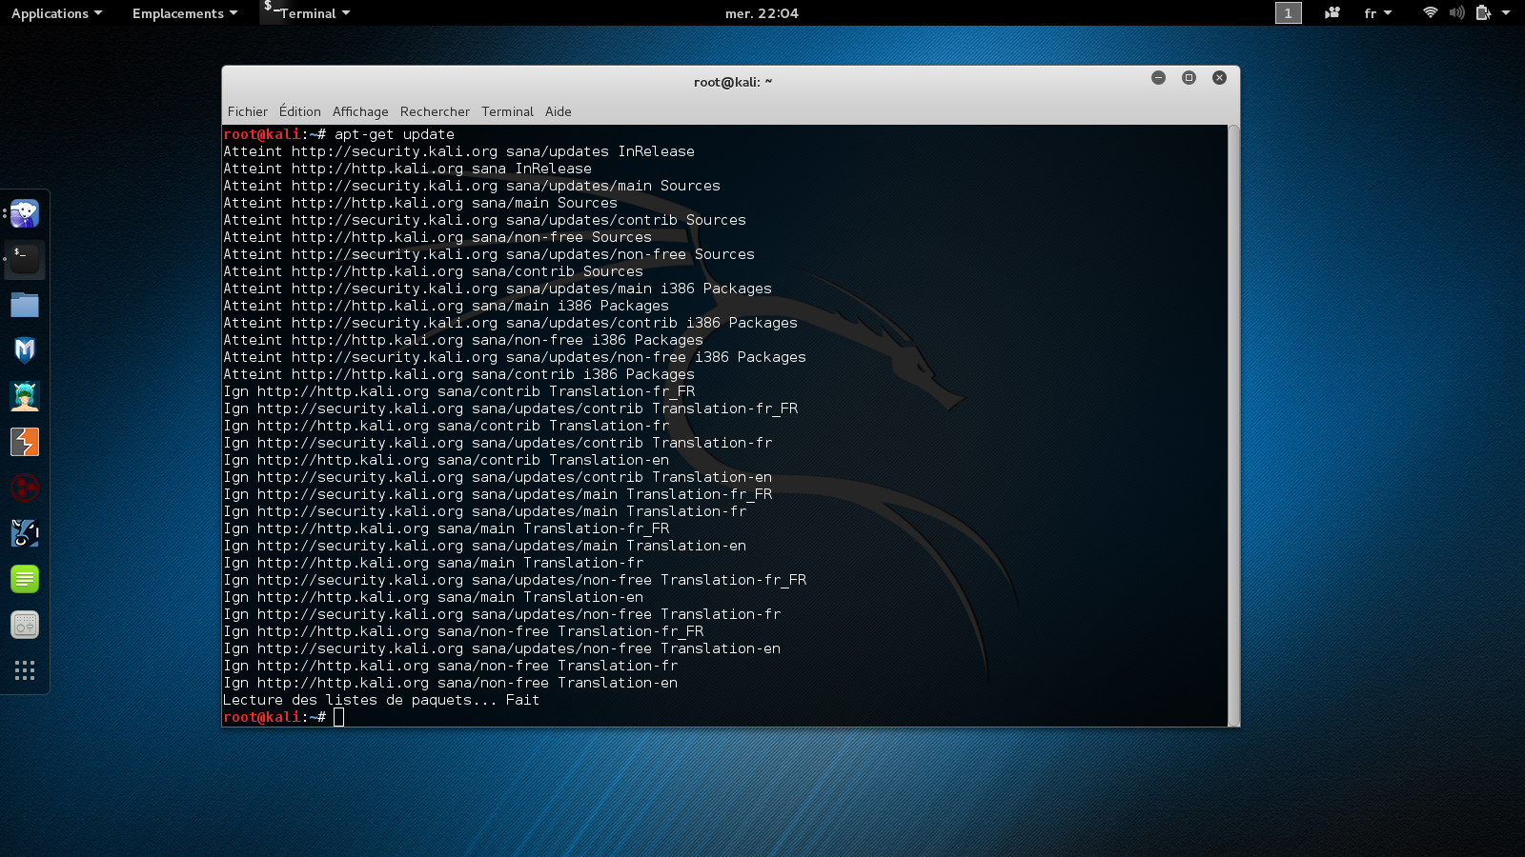Close the root@kali terminal window

click(x=1219, y=78)
